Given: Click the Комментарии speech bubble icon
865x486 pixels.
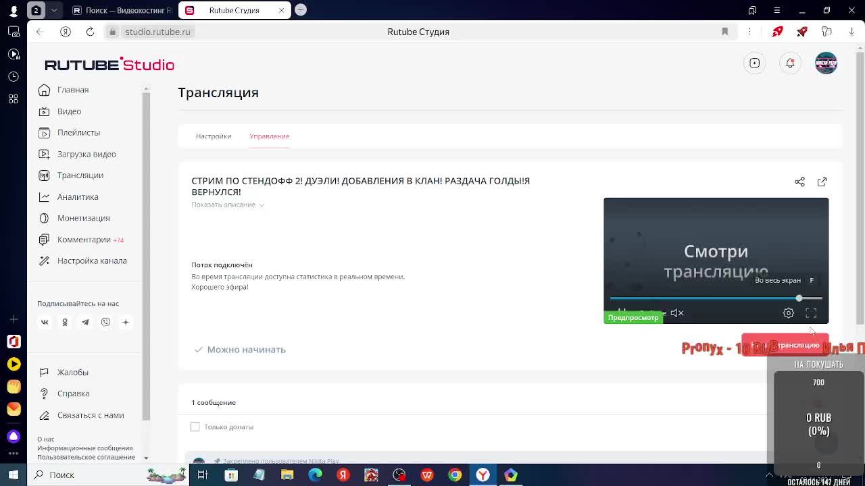Looking at the screenshot, I should click(44, 240).
